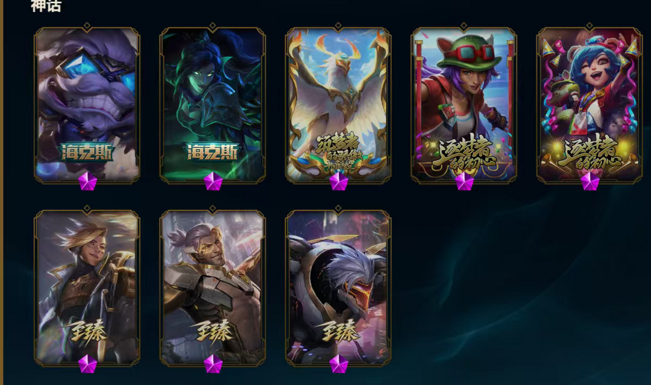This screenshot has height=385, width=651.
Task: Select the 至臻 silver-haired muscular man card
Action: pos(213,287)
